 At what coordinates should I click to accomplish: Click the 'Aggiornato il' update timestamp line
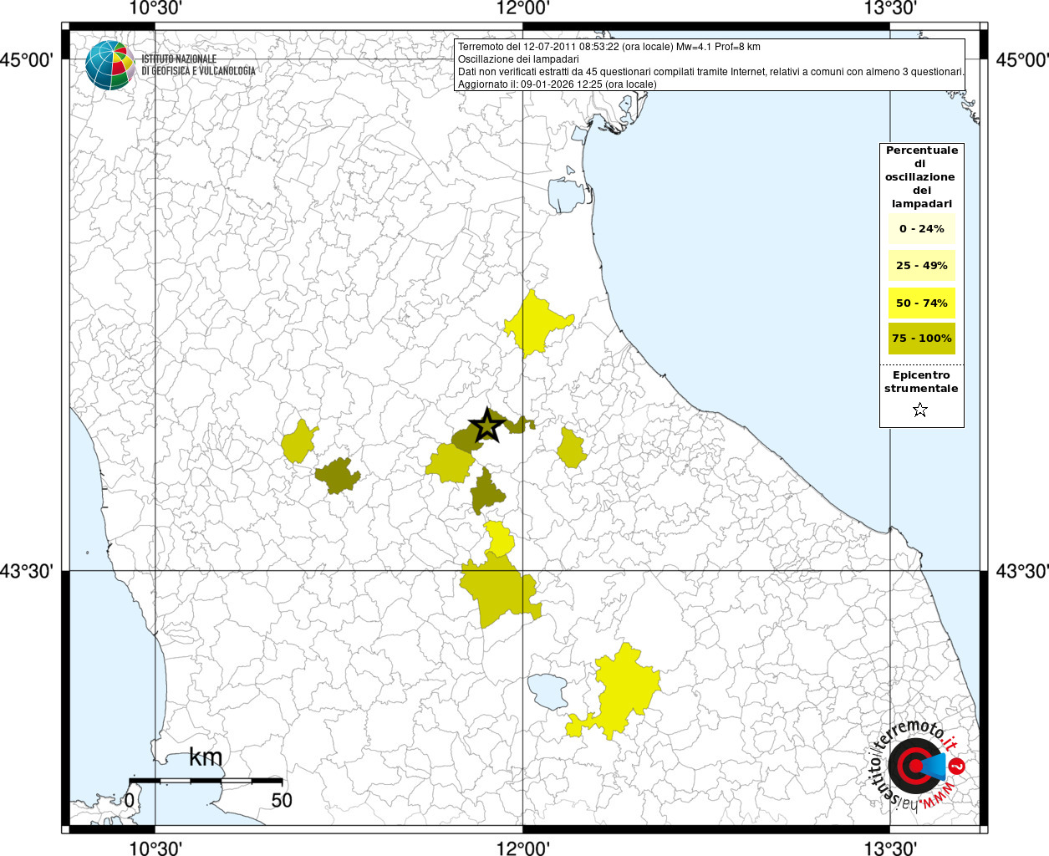(557, 84)
